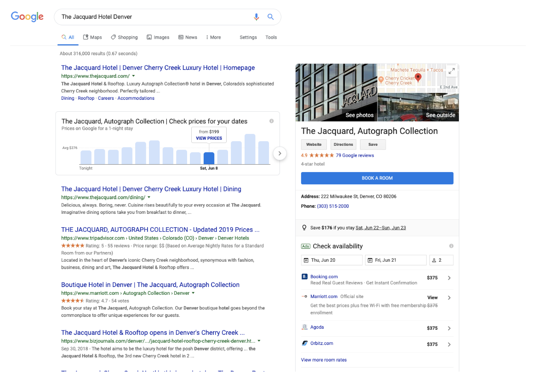537x390 pixels.
Task: Open dropdown arrow next to thejacquard.com URL
Action: [134, 76]
